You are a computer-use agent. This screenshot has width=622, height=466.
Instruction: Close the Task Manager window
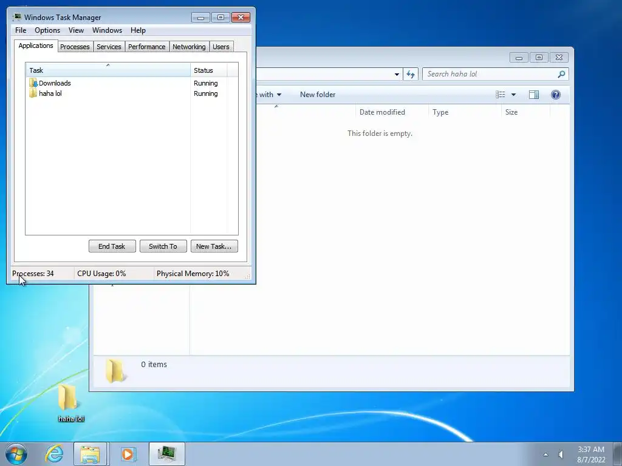point(241,18)
